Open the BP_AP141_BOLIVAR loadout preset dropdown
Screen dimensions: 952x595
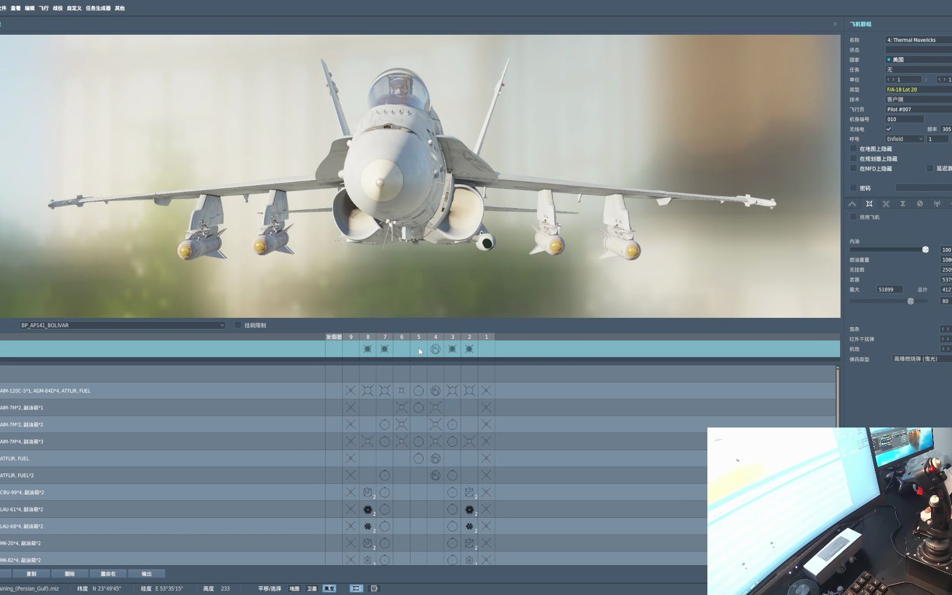click(x=121, y=325)
